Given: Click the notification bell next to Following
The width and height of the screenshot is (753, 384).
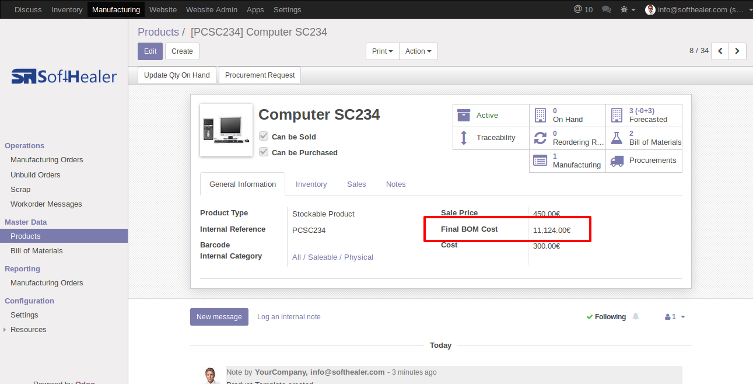Looking at the screenshot, I should pos(636,316).
